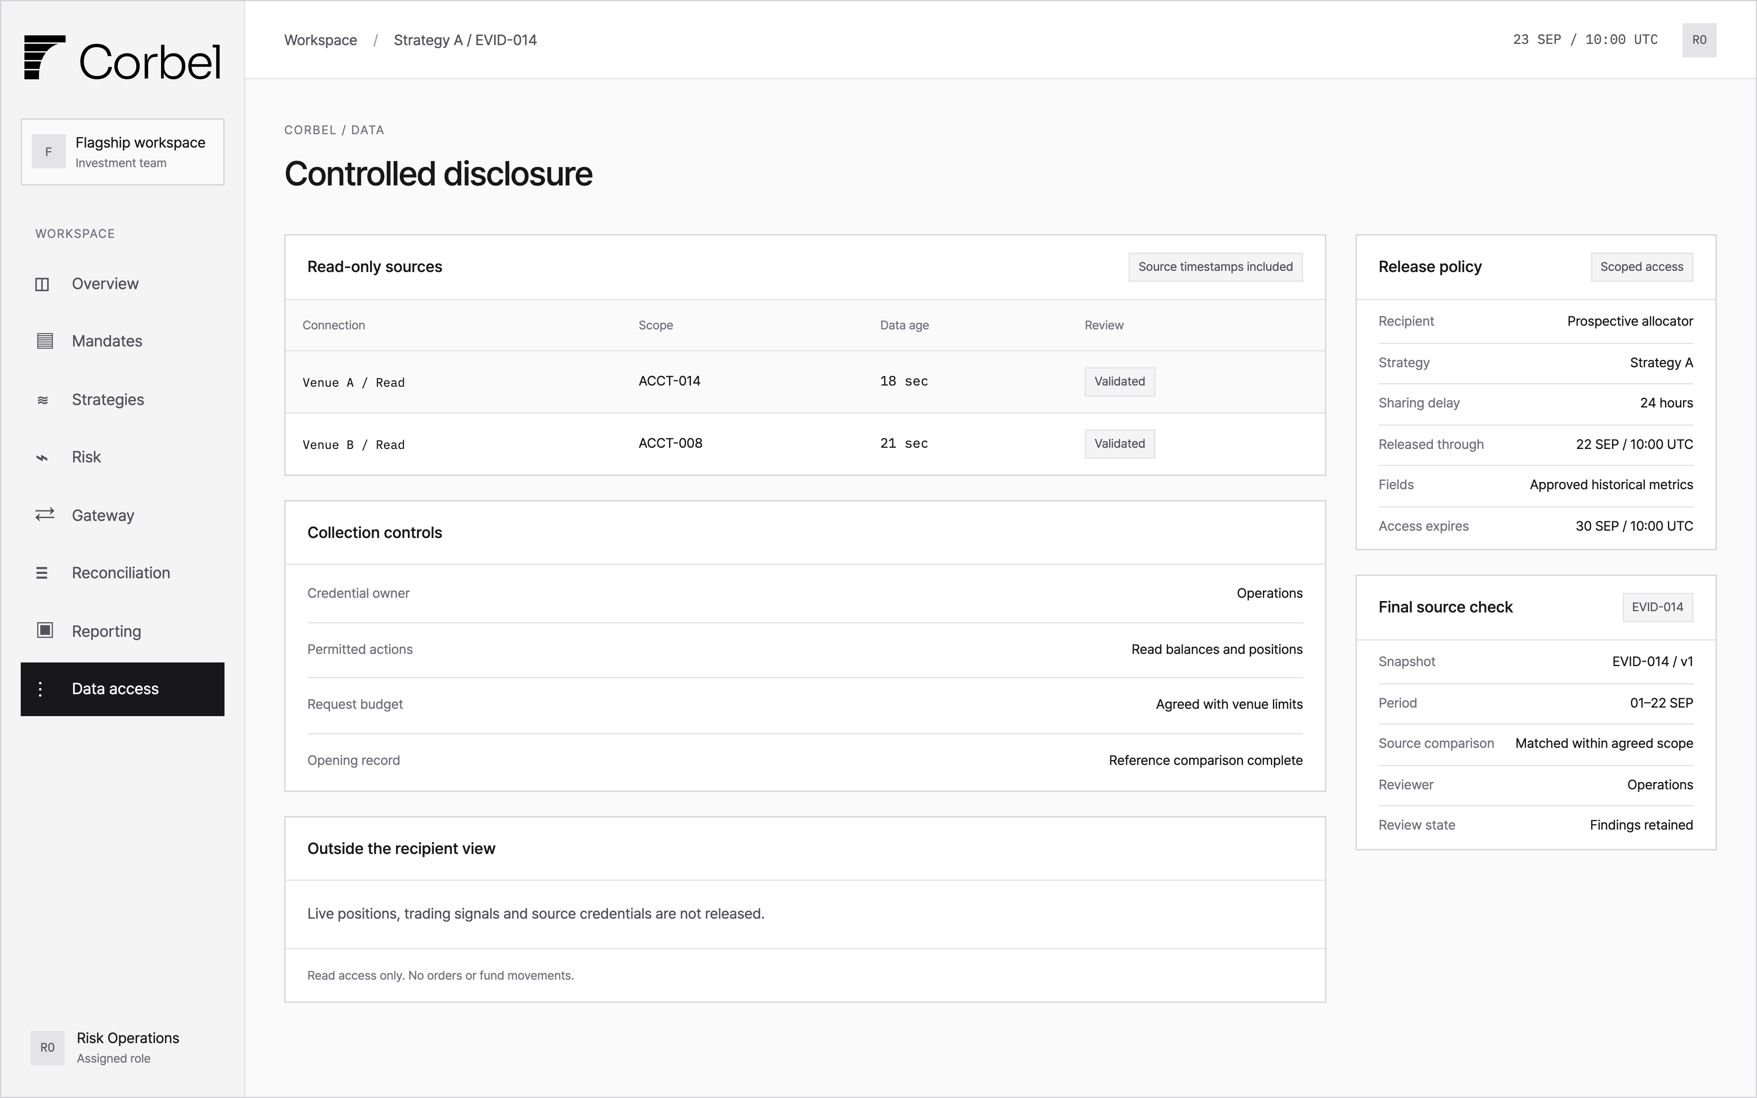
Task: Click the ACCT-014 scope cell
Action: 669,381
